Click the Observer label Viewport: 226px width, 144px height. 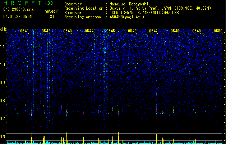coord(73,4)
